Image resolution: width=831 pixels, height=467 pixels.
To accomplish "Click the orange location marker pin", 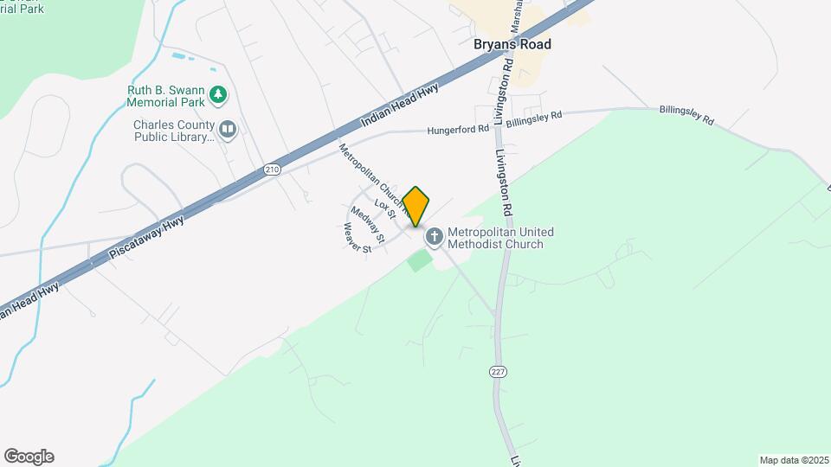I will [x=415, y=207].
